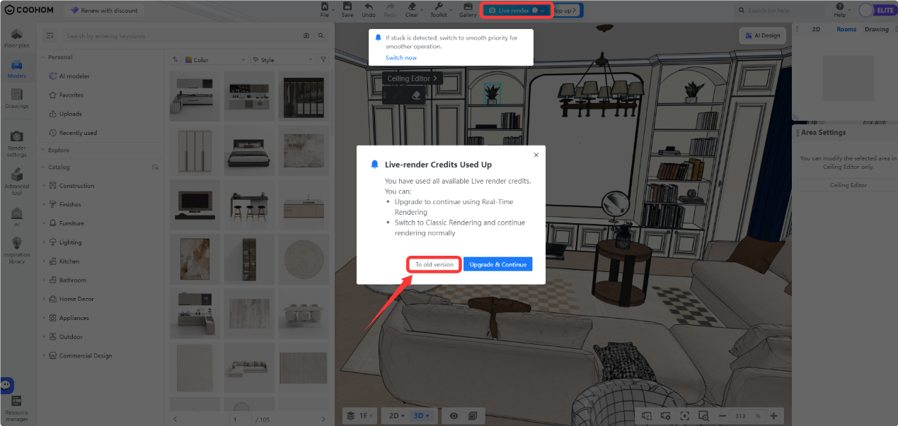The height and width of the screenshot is (426, 898).
Task: Select the bed model thumbnail
Action: 250,150
